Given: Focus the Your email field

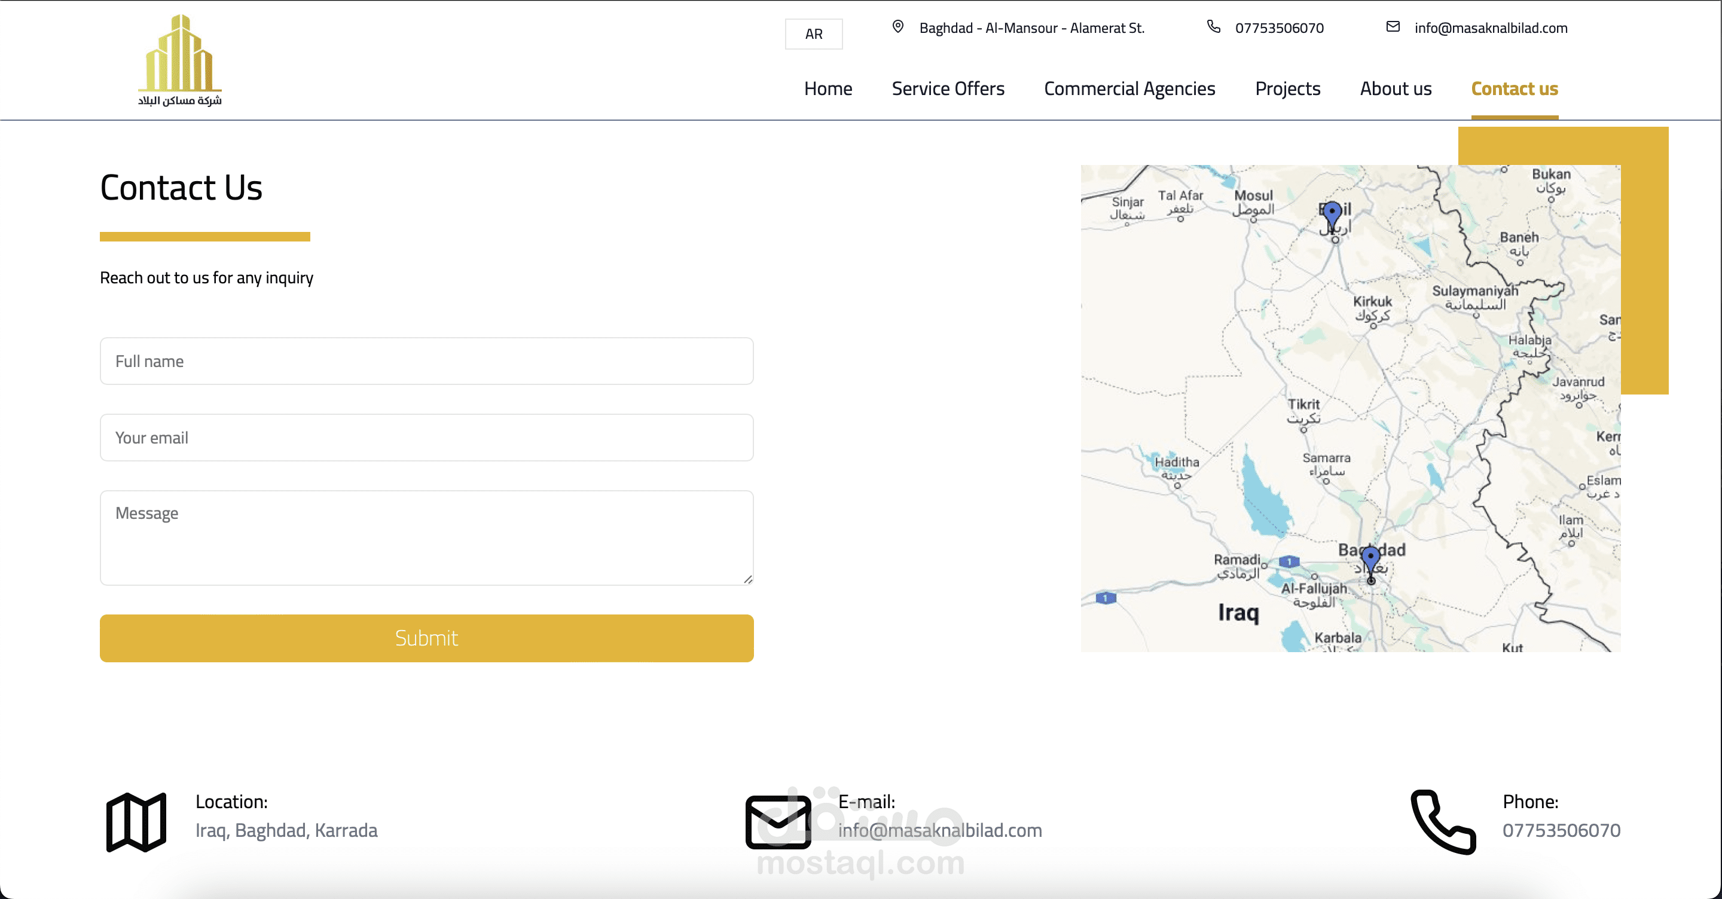Looking at the screenshot, I should click(426, 438).
